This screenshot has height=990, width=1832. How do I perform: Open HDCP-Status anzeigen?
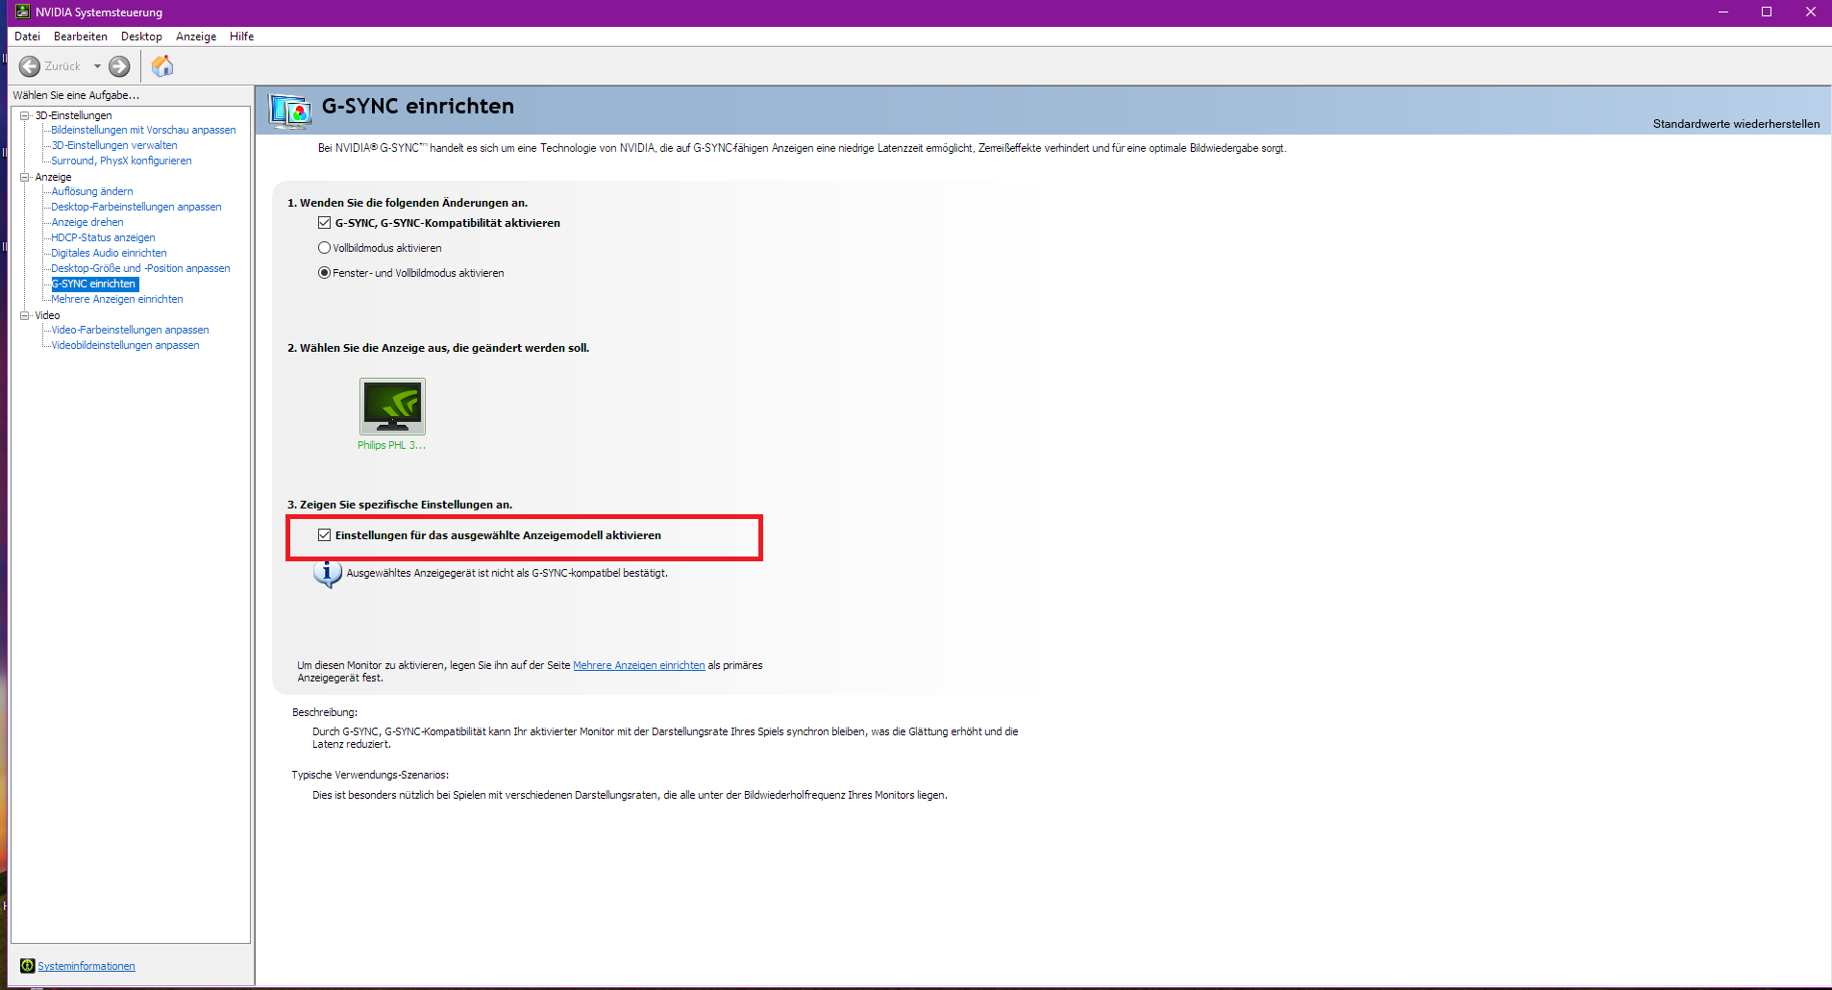pyautogui.click(x=103, y=237)
